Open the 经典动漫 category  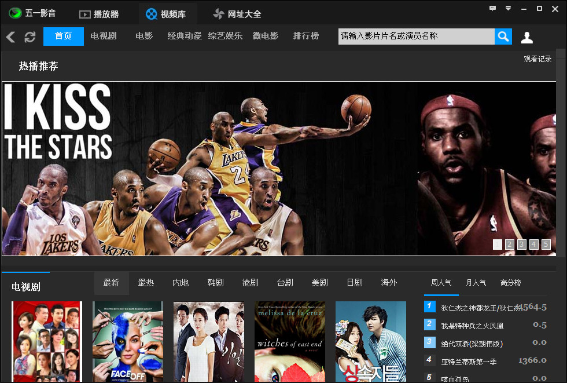(185, 36)
